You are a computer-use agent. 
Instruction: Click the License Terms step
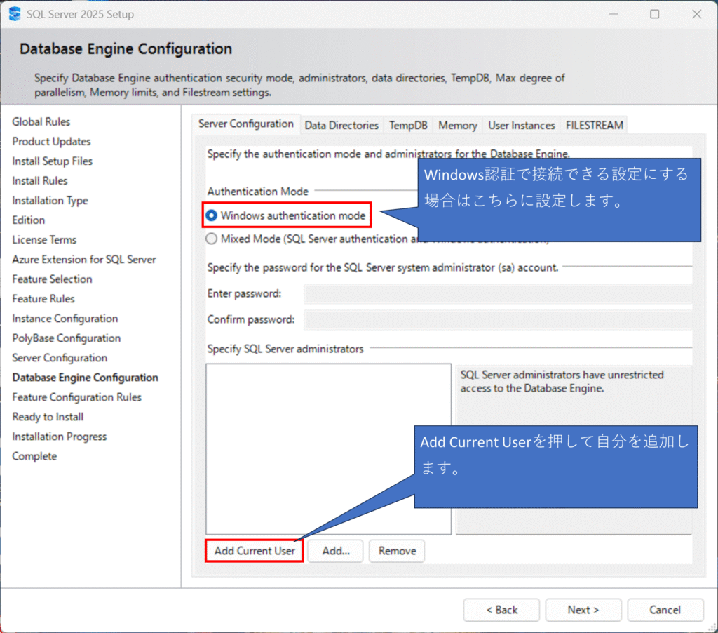pos(44,240)
